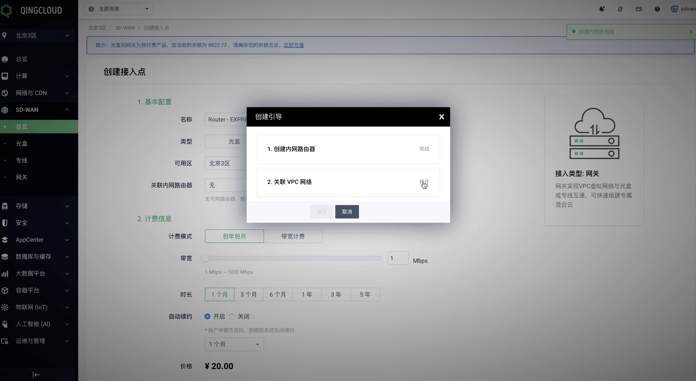Image resolution: width=696 pixels, height=381 pixels.
Task: Click the 可用区 北京3区 field
Action: pos(226,163)
